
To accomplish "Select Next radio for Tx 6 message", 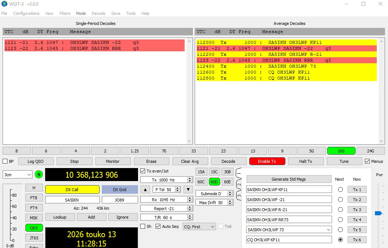I will click(341, 239).
